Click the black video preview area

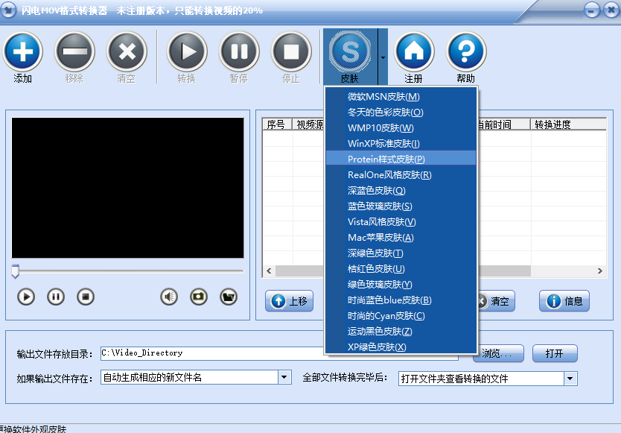tap(127, 188)
